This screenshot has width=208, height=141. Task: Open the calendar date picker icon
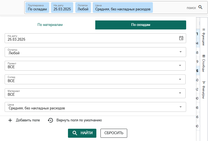click(x=181, y=38)
